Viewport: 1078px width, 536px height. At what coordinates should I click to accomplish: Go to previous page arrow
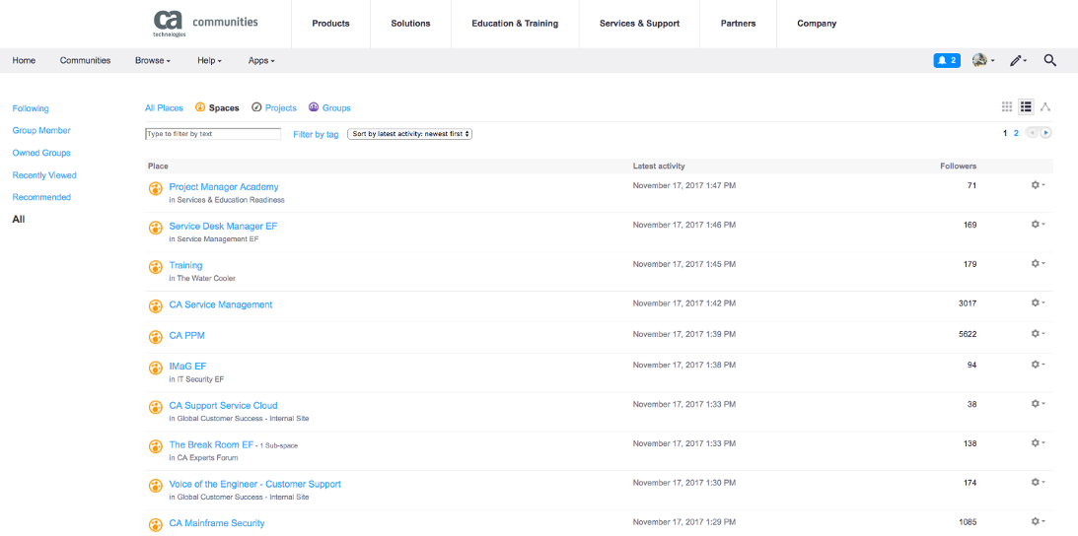tap(1032, 133)
